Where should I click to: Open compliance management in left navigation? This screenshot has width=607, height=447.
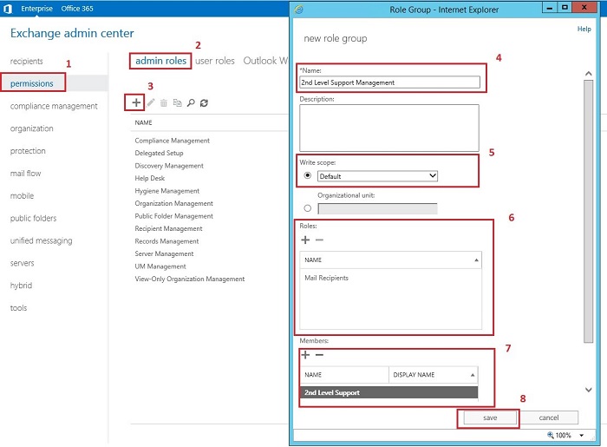click(54, 106)
